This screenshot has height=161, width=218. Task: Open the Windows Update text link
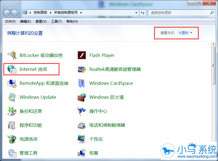pyautogui.click(x=38, y=97)
